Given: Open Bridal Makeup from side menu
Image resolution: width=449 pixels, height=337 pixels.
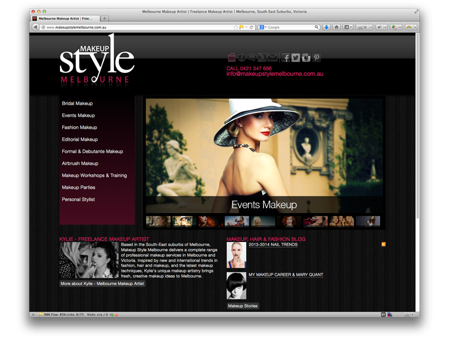Looking at the screenshot, I should (77, 103).
